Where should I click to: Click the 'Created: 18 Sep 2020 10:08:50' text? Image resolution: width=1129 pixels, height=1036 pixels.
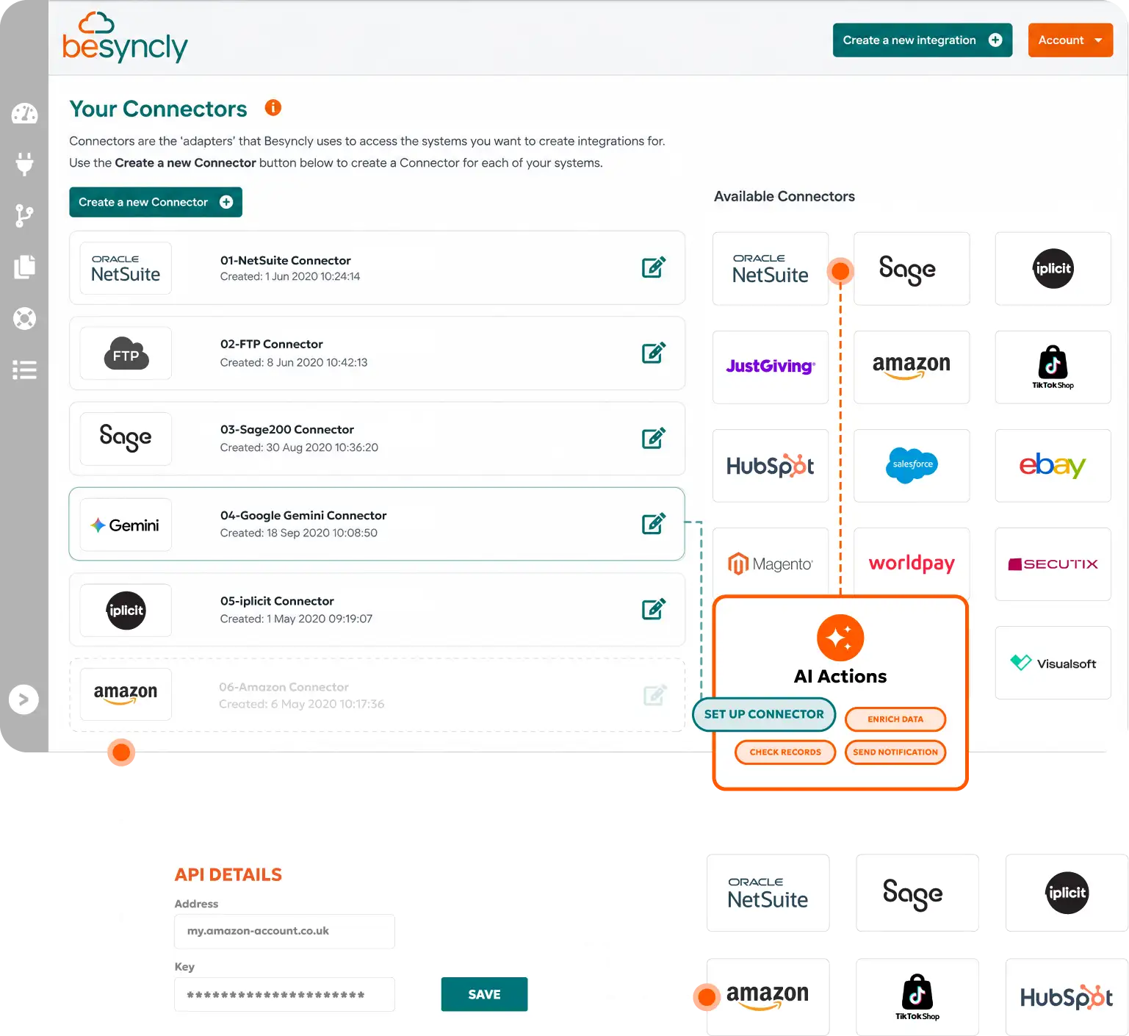pyautogui.click(x=299, y=533)
